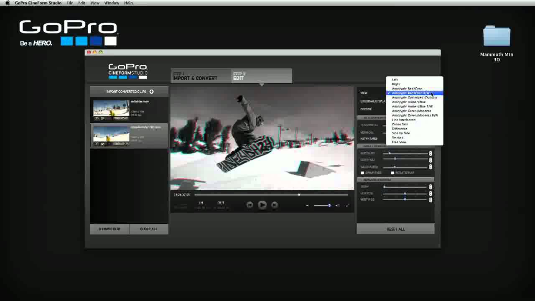Click the Zoom slider handle
This screenshot has height=301, width=535.
385,186
